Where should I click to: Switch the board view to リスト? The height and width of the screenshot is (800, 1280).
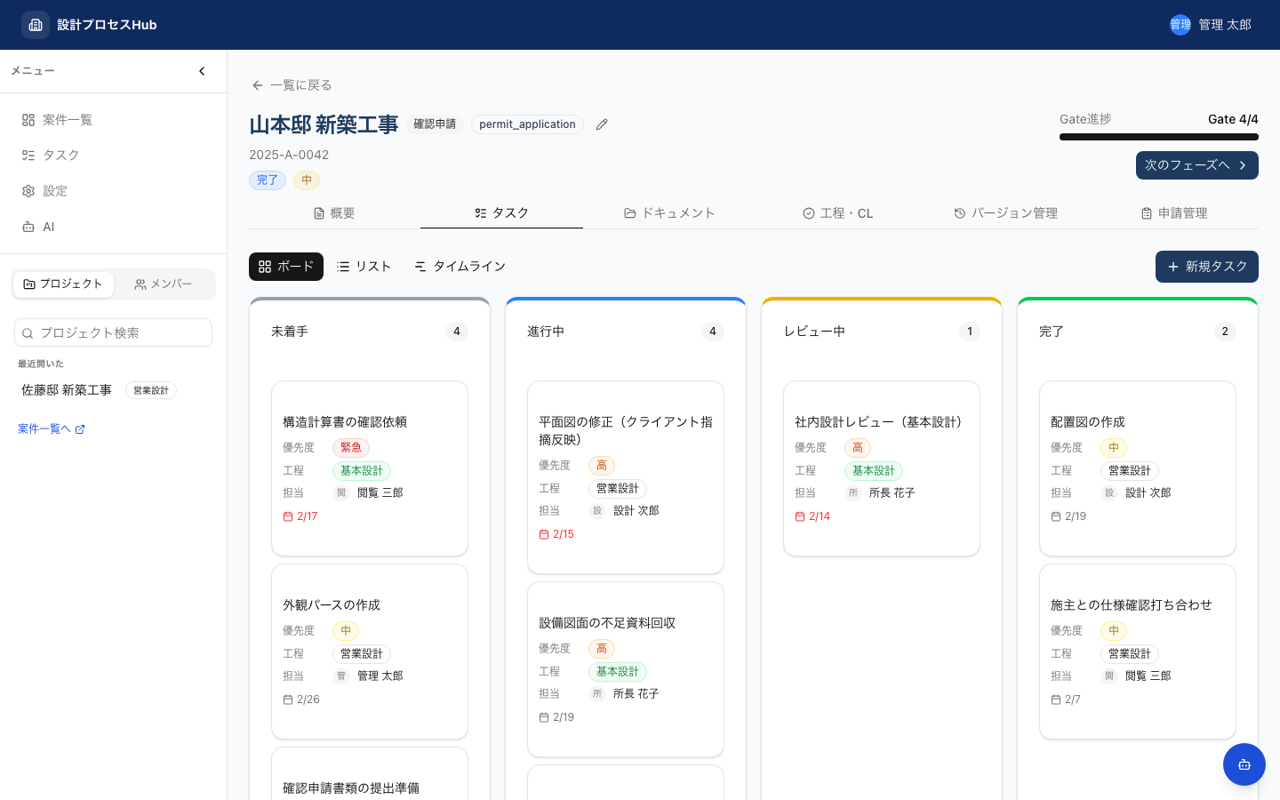click(364, 266)
